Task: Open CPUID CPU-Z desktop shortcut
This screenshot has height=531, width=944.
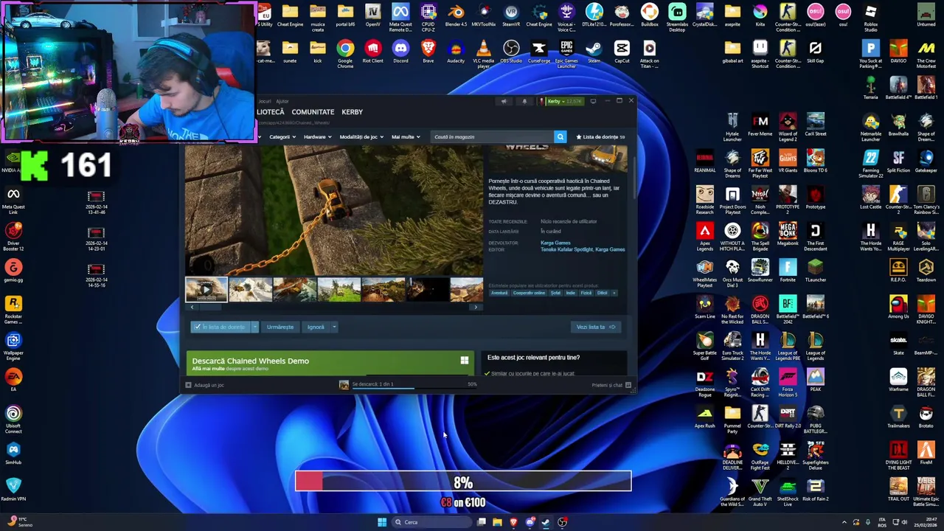Action: tap(428, 17)
